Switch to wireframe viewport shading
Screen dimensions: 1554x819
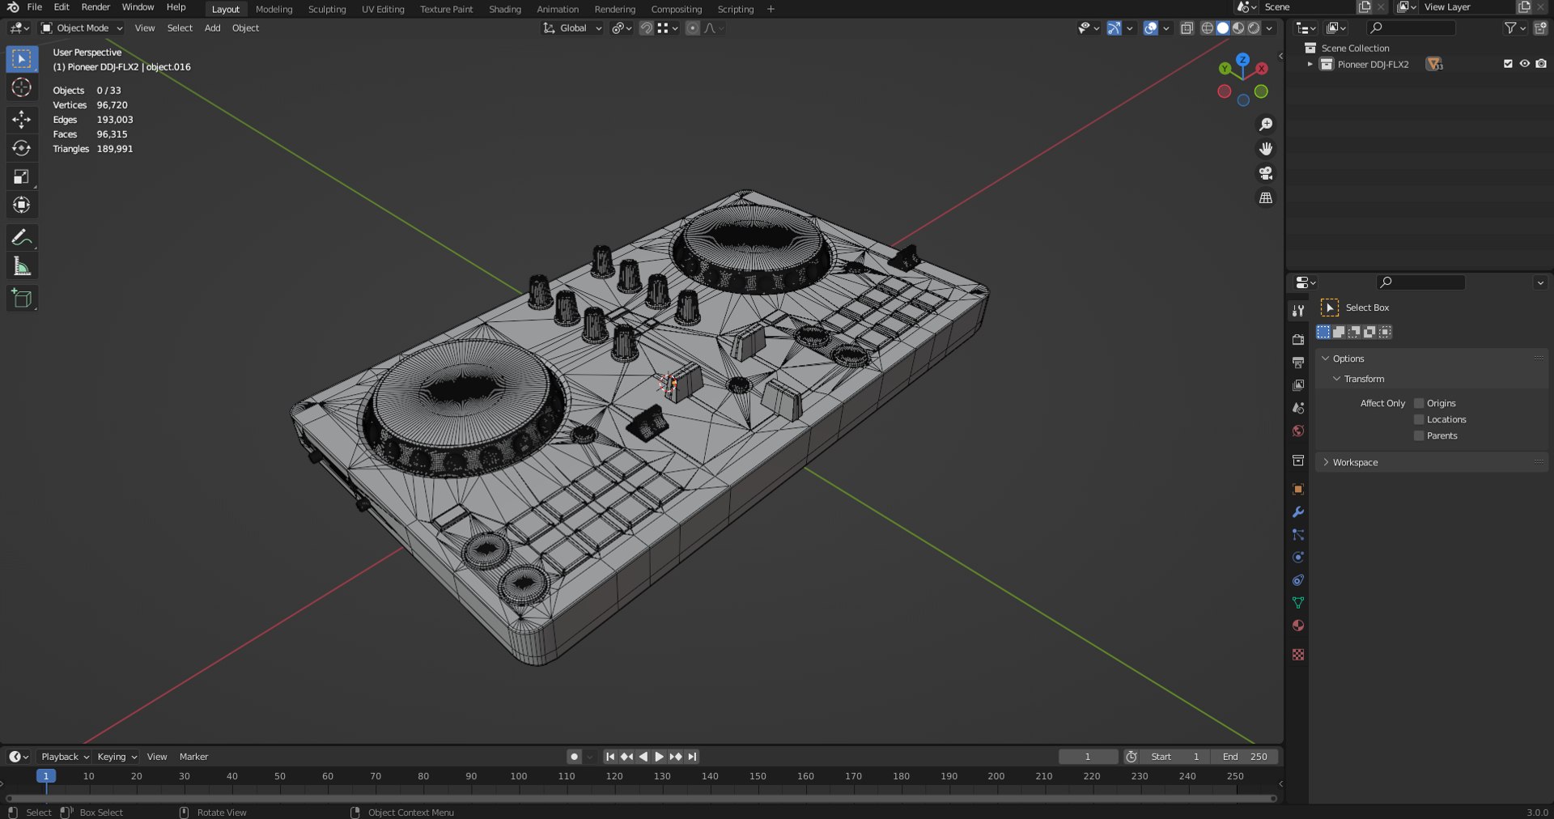tap(1207, 28)
